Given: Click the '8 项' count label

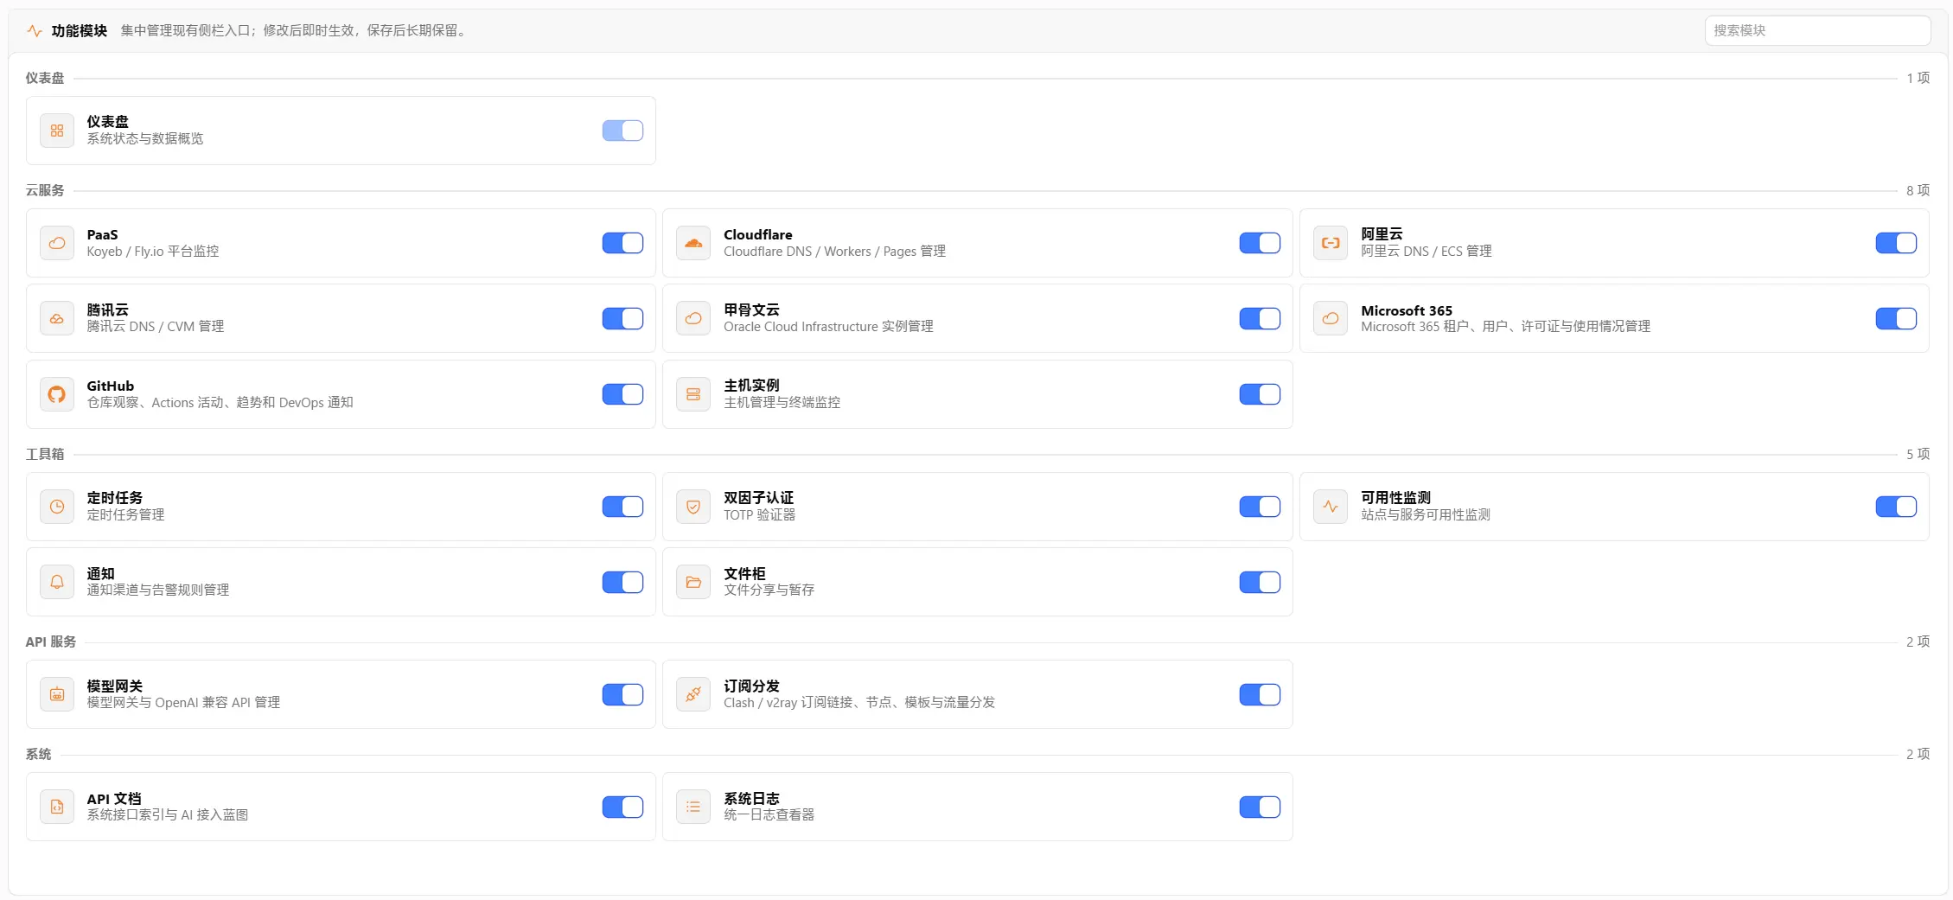Looking at the screenshot, I should (1918, 190).
